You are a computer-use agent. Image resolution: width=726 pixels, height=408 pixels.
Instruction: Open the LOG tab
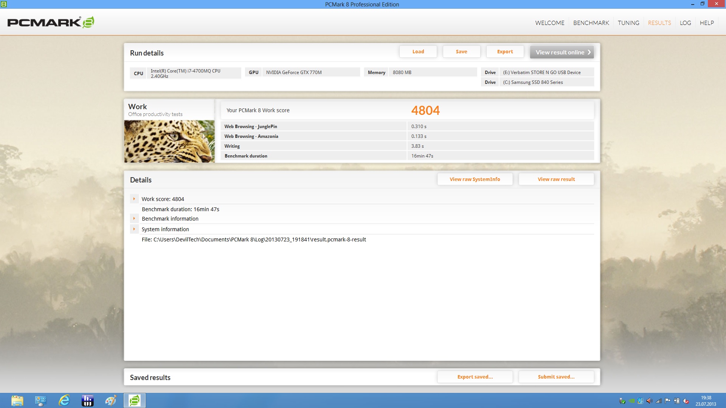tap(685, 23)
